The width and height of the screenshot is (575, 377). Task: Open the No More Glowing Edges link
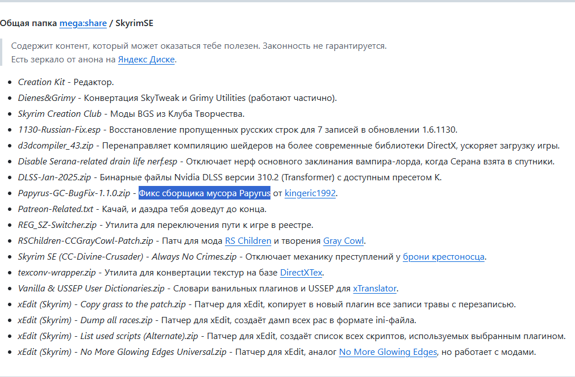click(x=388, y=351)
